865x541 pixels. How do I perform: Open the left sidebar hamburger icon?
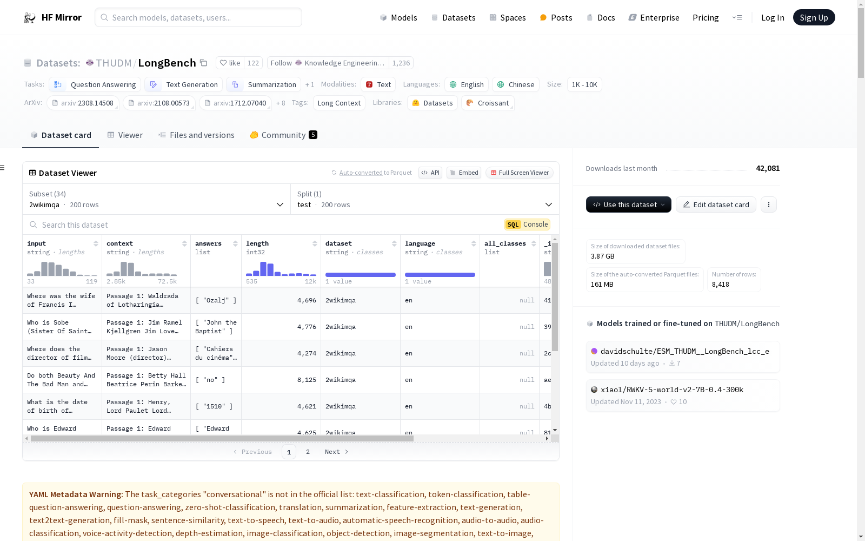click(2, 168)
